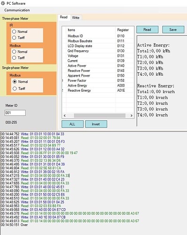Viewport: 187px width, 235px height.
Task: Click the log line at 00:14:49:492
Action: pyautogui.click(x=33, y=217)
